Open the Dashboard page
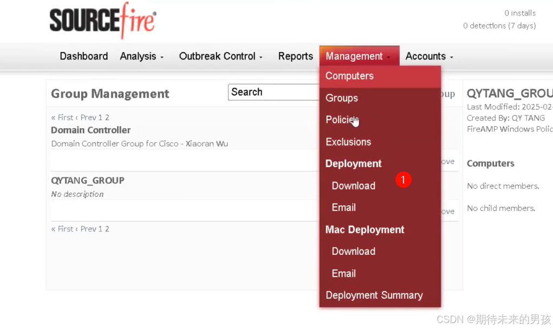The image size is (553, 329). (x=83, y=56)
